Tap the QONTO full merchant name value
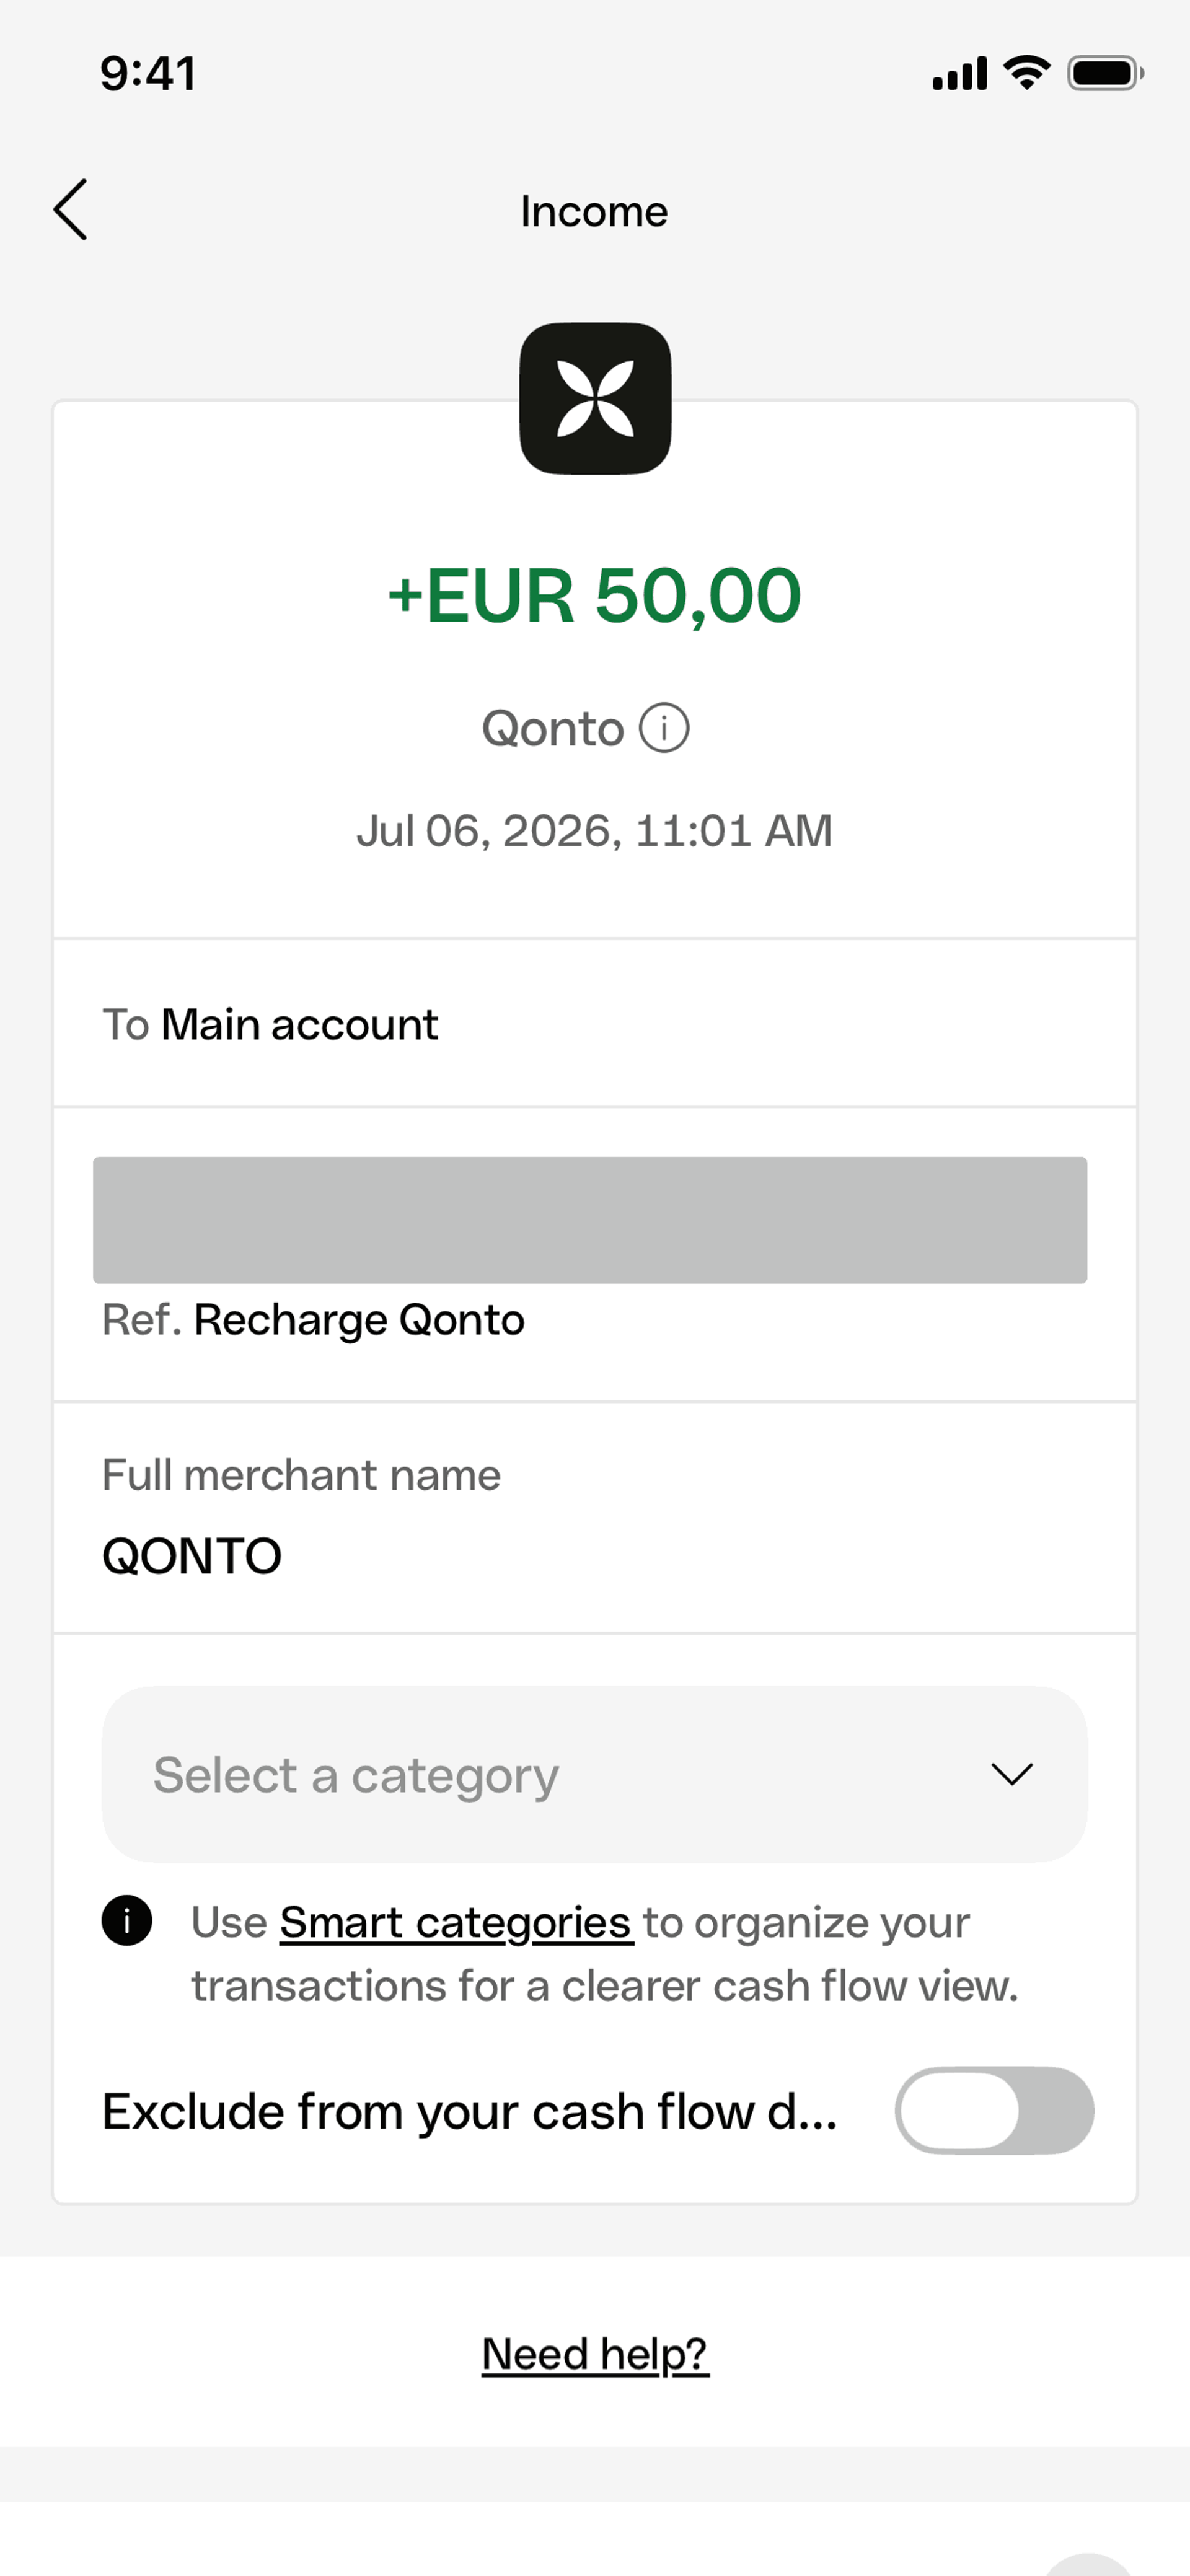Image resolution: width=1190 pixels, height=2576 pixels. 192,1556
